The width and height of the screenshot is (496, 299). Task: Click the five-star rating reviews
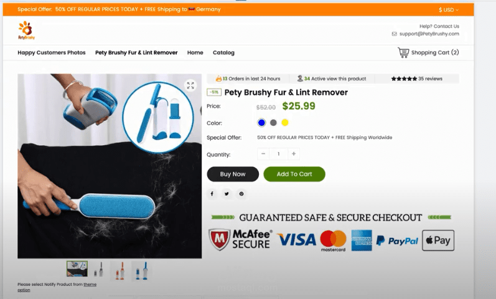(x=417, y=78)
